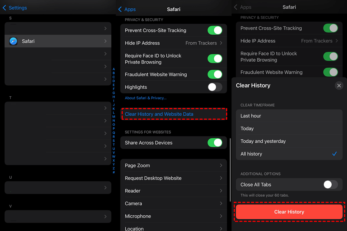Tap the Apps back chevron in middle panel

tap(120, 9)
